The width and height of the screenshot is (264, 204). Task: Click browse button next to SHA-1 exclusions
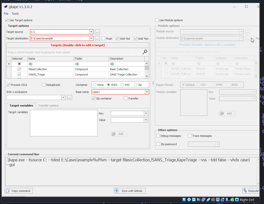[x=70, y=97]
